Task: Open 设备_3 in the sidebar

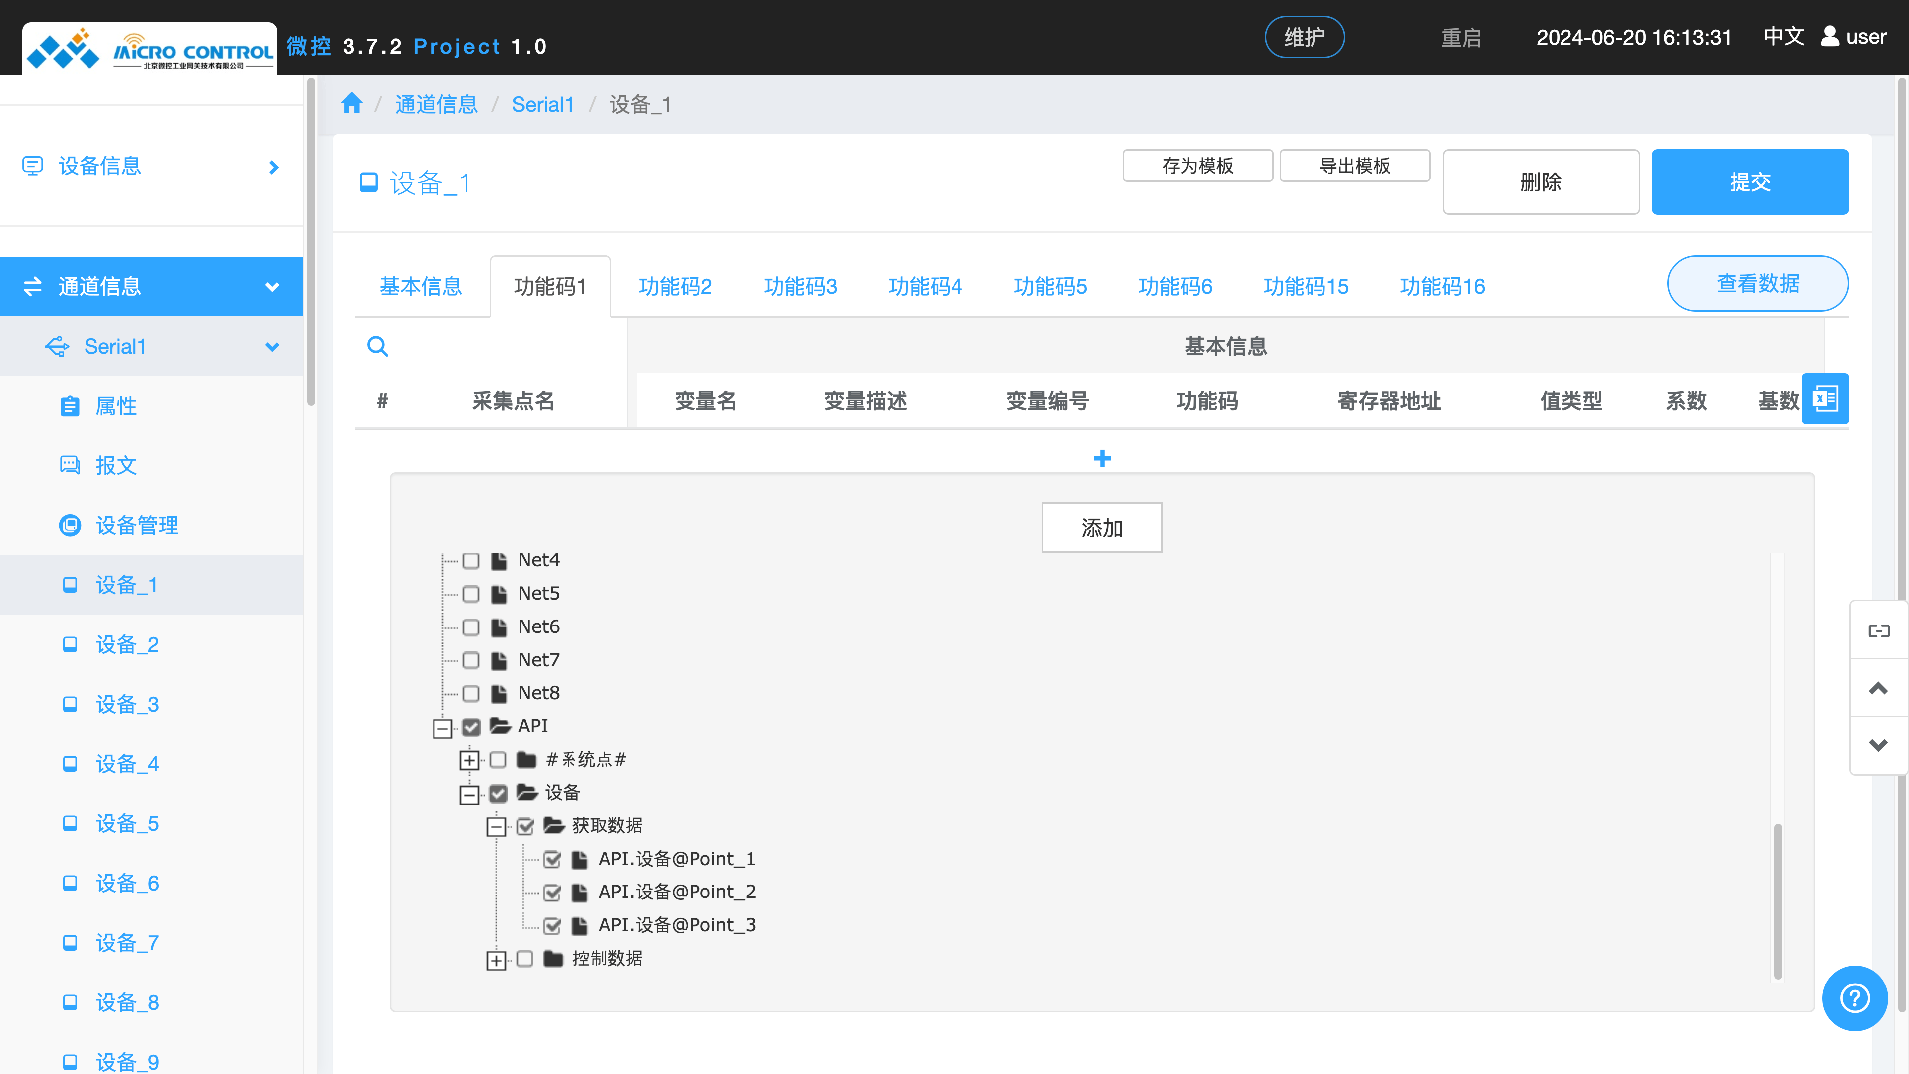Action: tap(127, 704)
